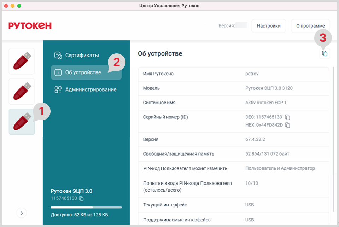
Task: Select the third highlighted Rutoken device
Action: [x=22, y=122]
